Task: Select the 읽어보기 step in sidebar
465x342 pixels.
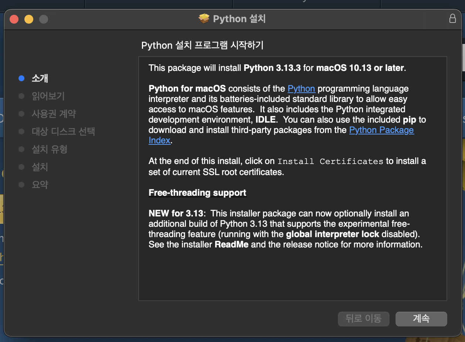Action: coord(48,96)
